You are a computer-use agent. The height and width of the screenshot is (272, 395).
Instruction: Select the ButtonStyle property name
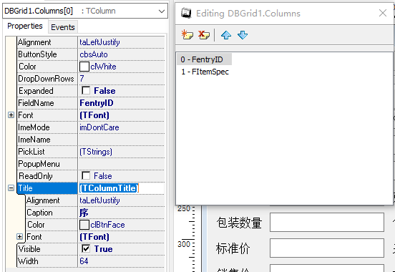click(x=37, y=54)
